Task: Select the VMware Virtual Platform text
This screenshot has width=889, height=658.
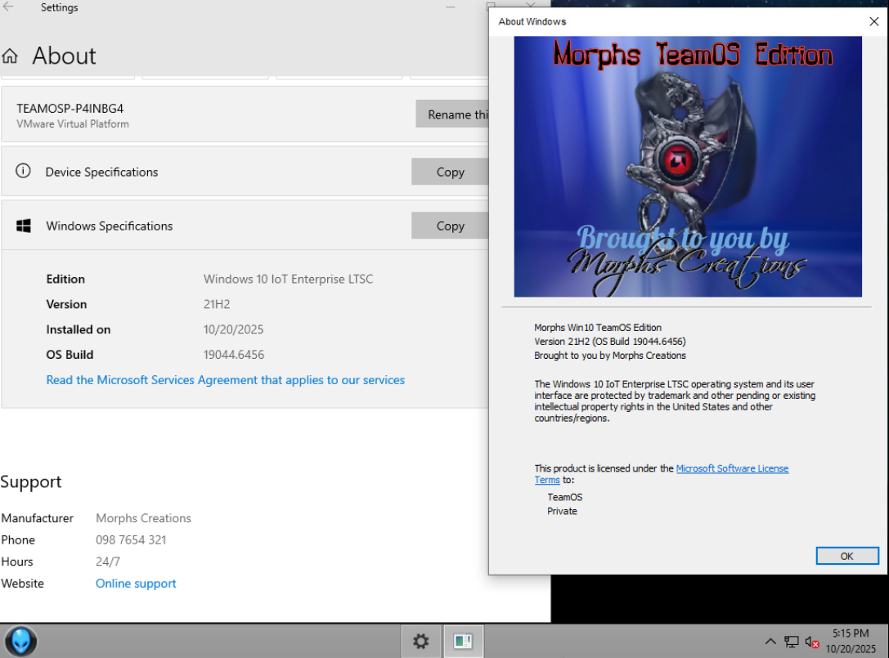Action: [73, 123]
